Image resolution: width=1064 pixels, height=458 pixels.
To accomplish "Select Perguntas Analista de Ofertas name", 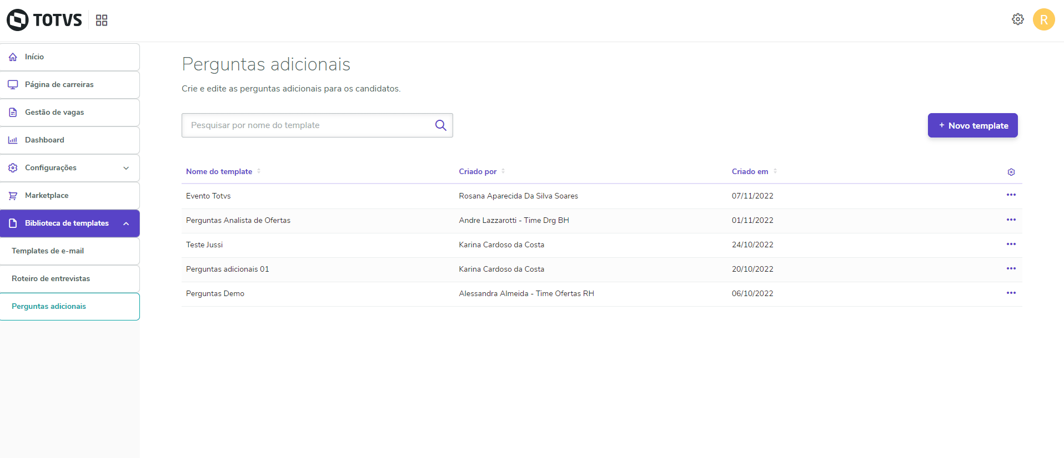I will [238, 221].
